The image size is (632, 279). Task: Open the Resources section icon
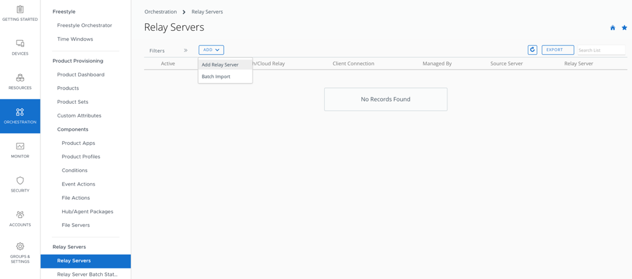(x=20, y=78)
